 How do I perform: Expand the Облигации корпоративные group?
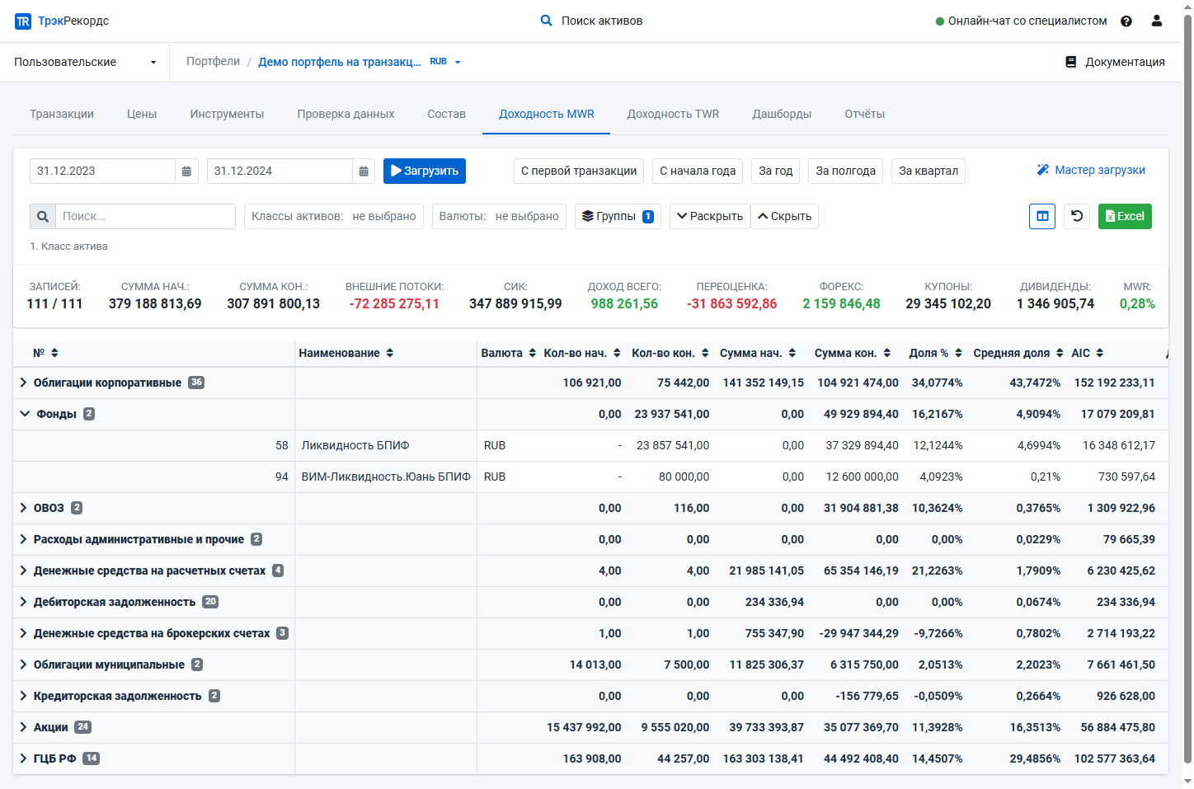[x=24, y=383]
